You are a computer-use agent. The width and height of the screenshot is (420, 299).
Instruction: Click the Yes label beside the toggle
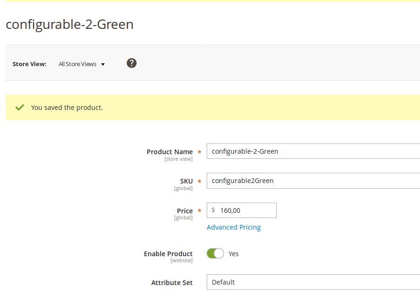[233, 254]
